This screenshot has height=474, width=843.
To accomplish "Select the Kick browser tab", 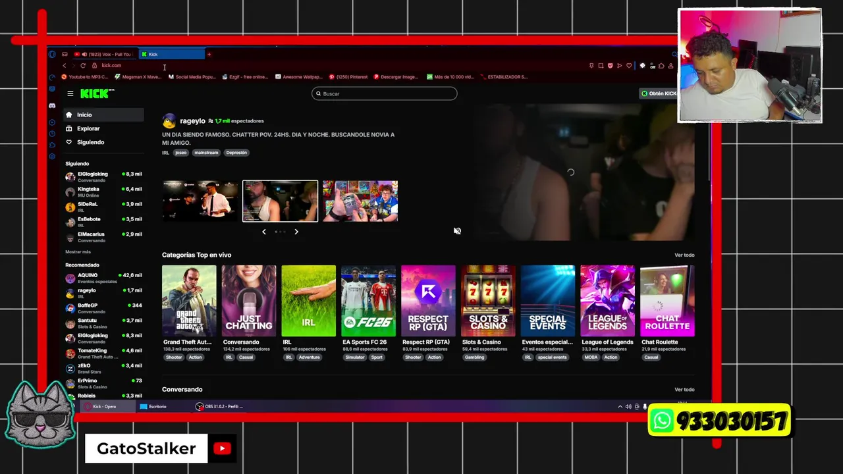I will [171, 54].
